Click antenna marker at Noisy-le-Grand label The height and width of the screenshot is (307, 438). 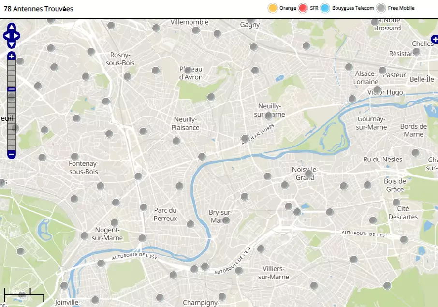[308, 174]
